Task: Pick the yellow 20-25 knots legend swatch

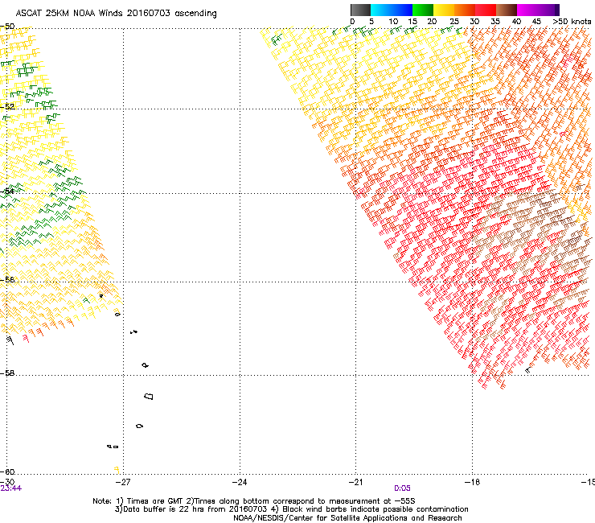Action: coord(444,10)
